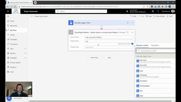Click Undo in the top toolbar

(x=133, y=16)
